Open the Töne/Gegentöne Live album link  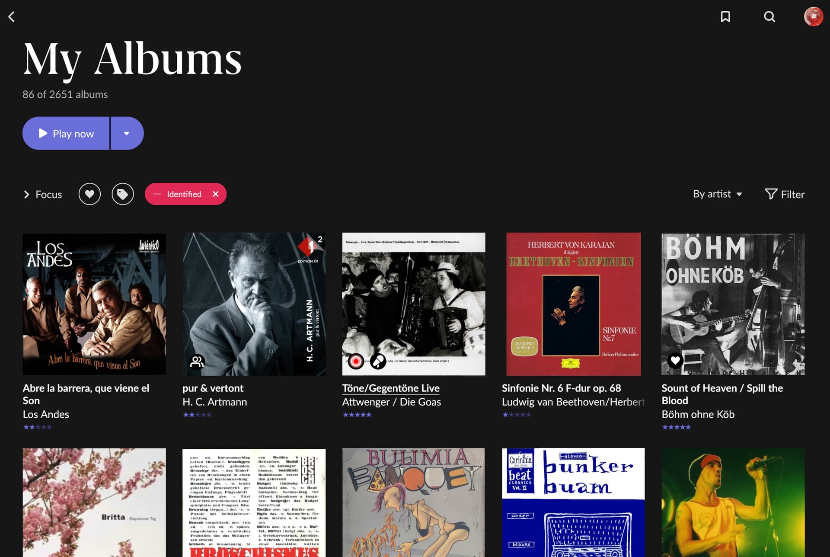pos(391,388)
